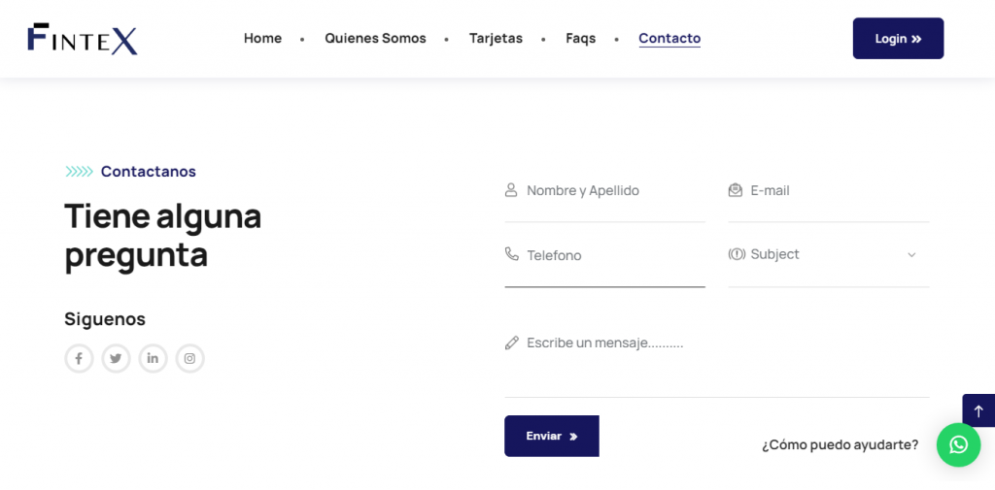This screenshot has height=490, width=995.
Task: Open Quienes Somos page
Action: (375, 39)
